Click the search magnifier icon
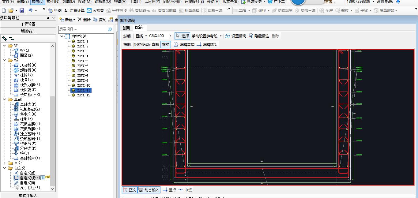Image resolution: width=418 pixels, height=198 pixels. [x=110, y=29]
